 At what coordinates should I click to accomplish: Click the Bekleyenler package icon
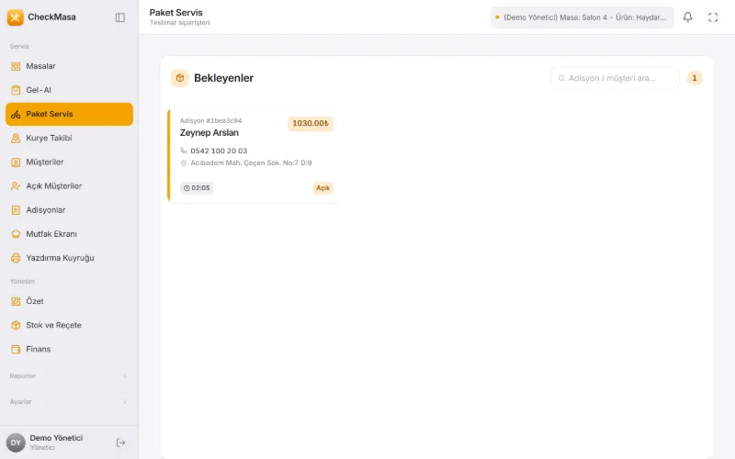(x=180, y=78)
